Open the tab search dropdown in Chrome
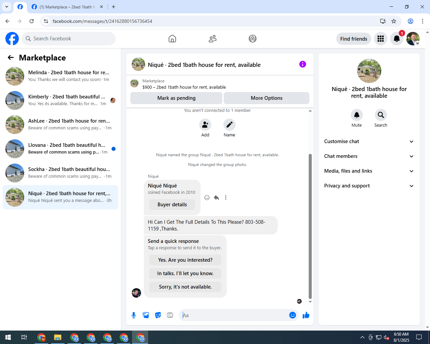The image size is (430, 344). click(x=7, y=7)
